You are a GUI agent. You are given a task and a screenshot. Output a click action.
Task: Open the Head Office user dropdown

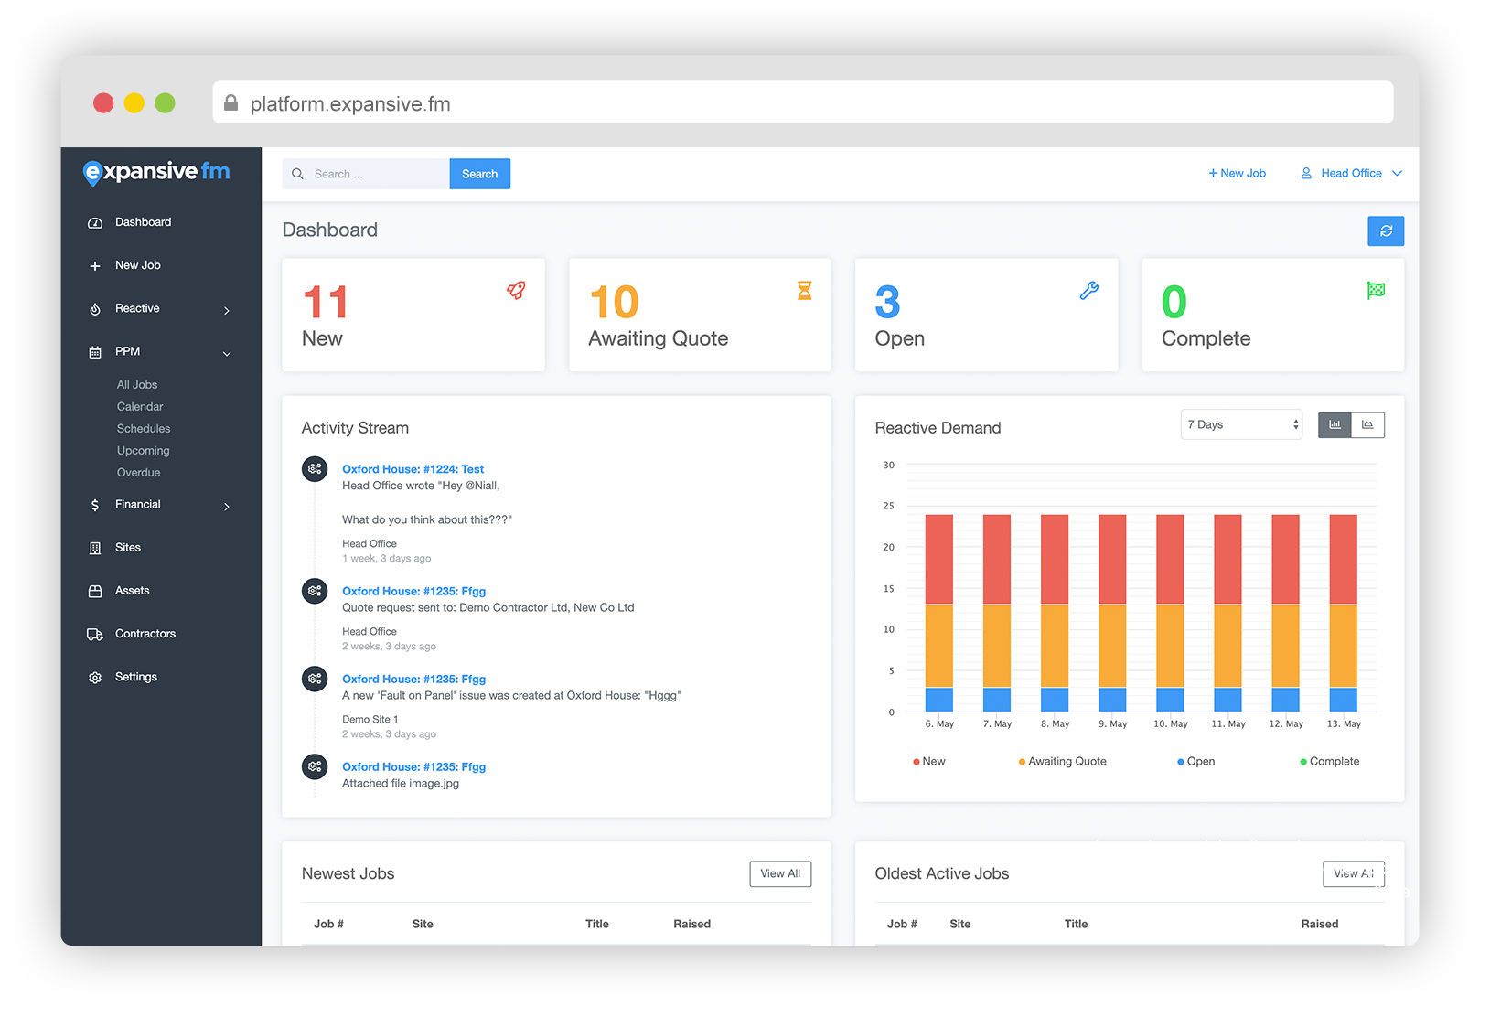coord(1351,174)
